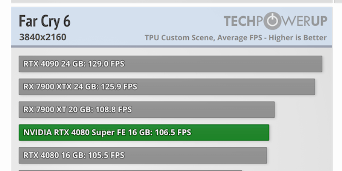The image size is (342, 171).
Task: Click the 'Higher is Better' note
Action: 298,38
